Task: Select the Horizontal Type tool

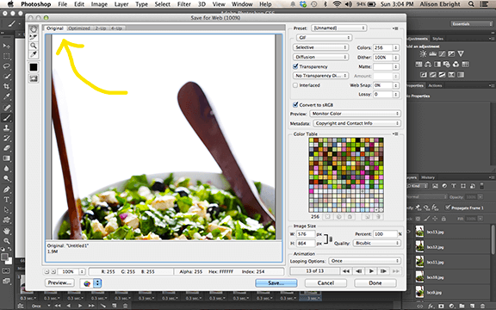Action: [6, 200]
